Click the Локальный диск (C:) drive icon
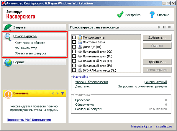The width and height of the screenshot is (177, 131). [x=80, y=52]
